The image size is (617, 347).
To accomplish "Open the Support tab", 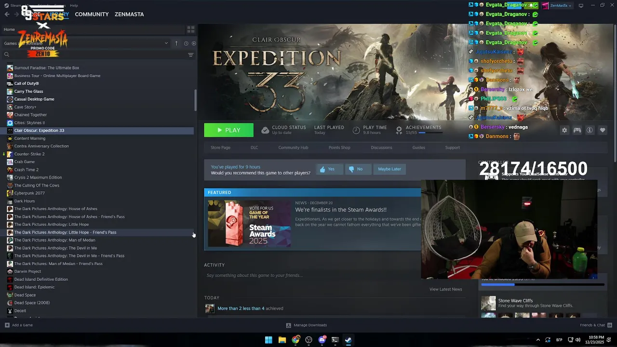I will (x=452, y=147).
